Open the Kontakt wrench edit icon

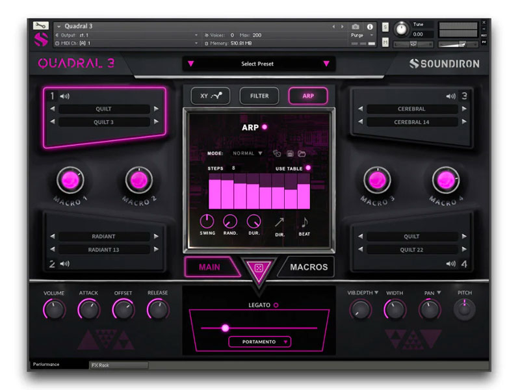click(41, 25)
